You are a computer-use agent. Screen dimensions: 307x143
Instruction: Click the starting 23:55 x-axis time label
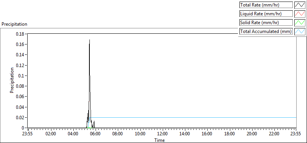(28, 134)
